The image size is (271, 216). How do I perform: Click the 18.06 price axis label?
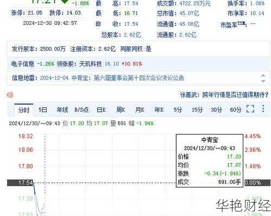pyautogui.click(x=25, y=150)
